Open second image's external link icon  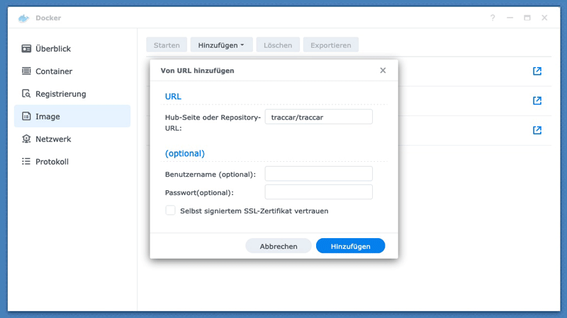537,101
